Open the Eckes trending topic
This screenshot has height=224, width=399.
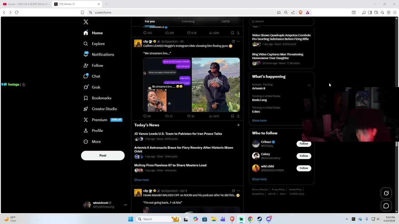pos(256,112)
